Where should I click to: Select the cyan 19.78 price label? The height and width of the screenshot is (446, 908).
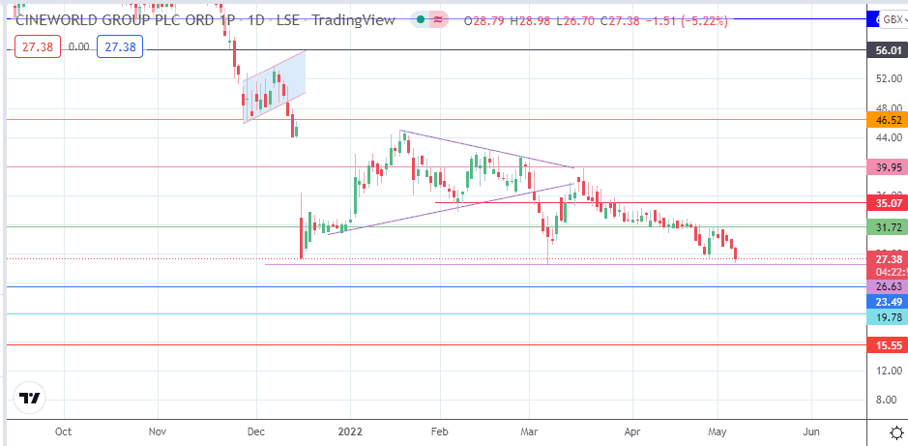(888, 316)
